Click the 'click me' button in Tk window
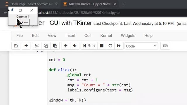The image size is (187, 105). [x=23, y=22]
